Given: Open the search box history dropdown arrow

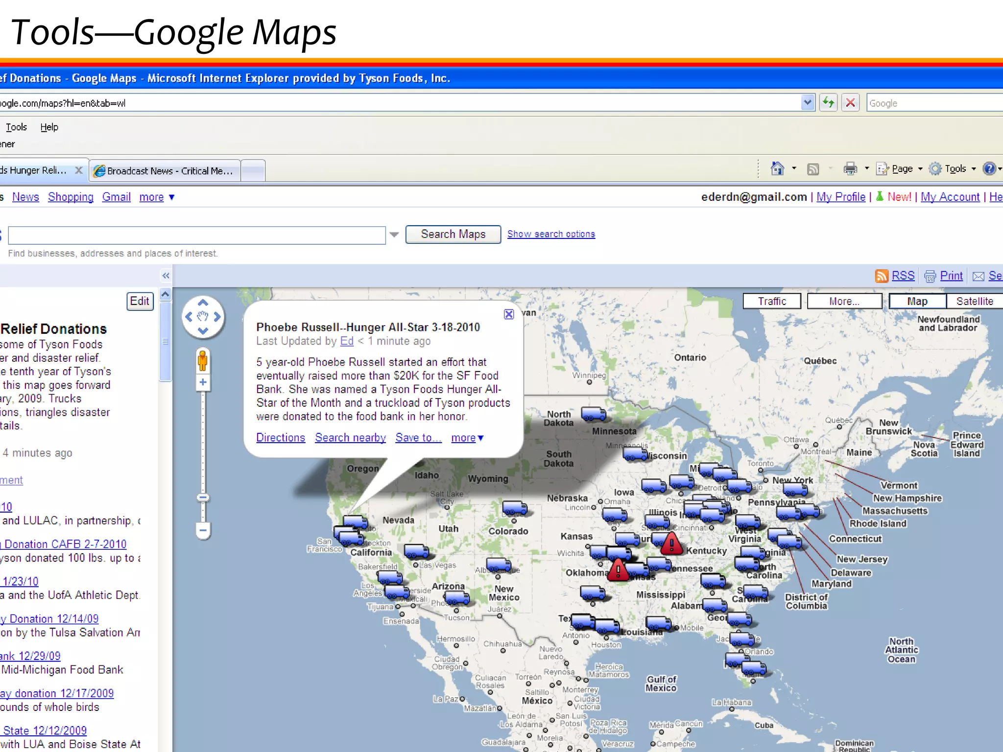Looking at the screenshot, I should pyautogui.click(x=394, y=235).
